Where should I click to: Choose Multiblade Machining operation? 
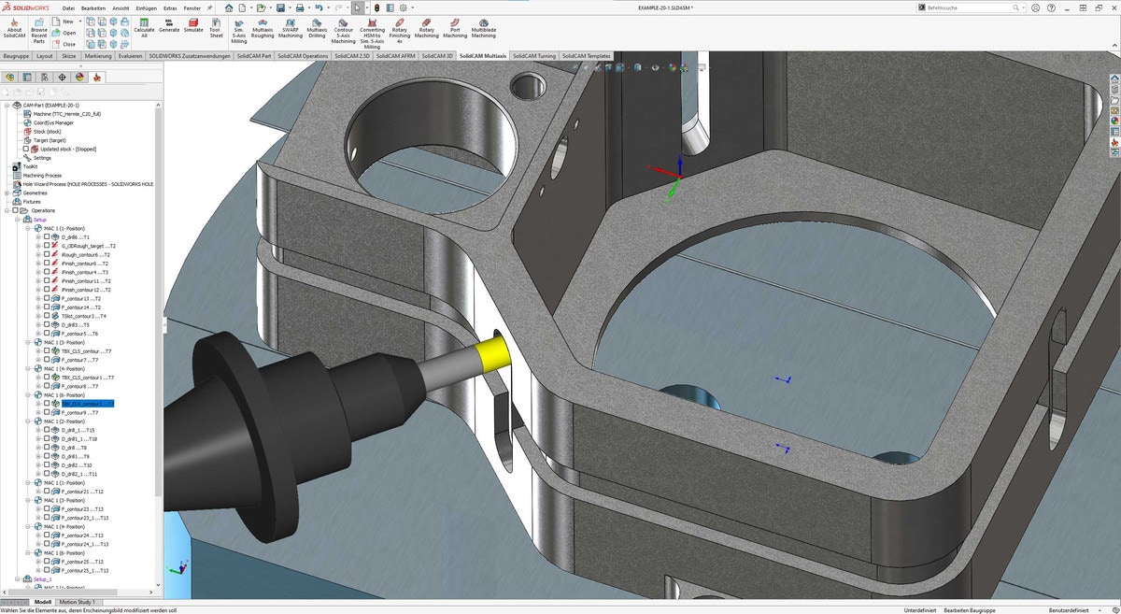tap(484, 27)
